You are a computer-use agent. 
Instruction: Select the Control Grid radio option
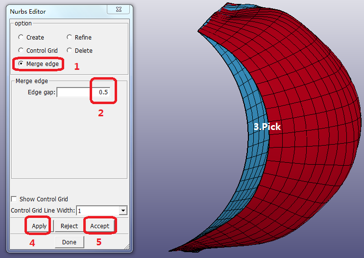click(21, 50)
